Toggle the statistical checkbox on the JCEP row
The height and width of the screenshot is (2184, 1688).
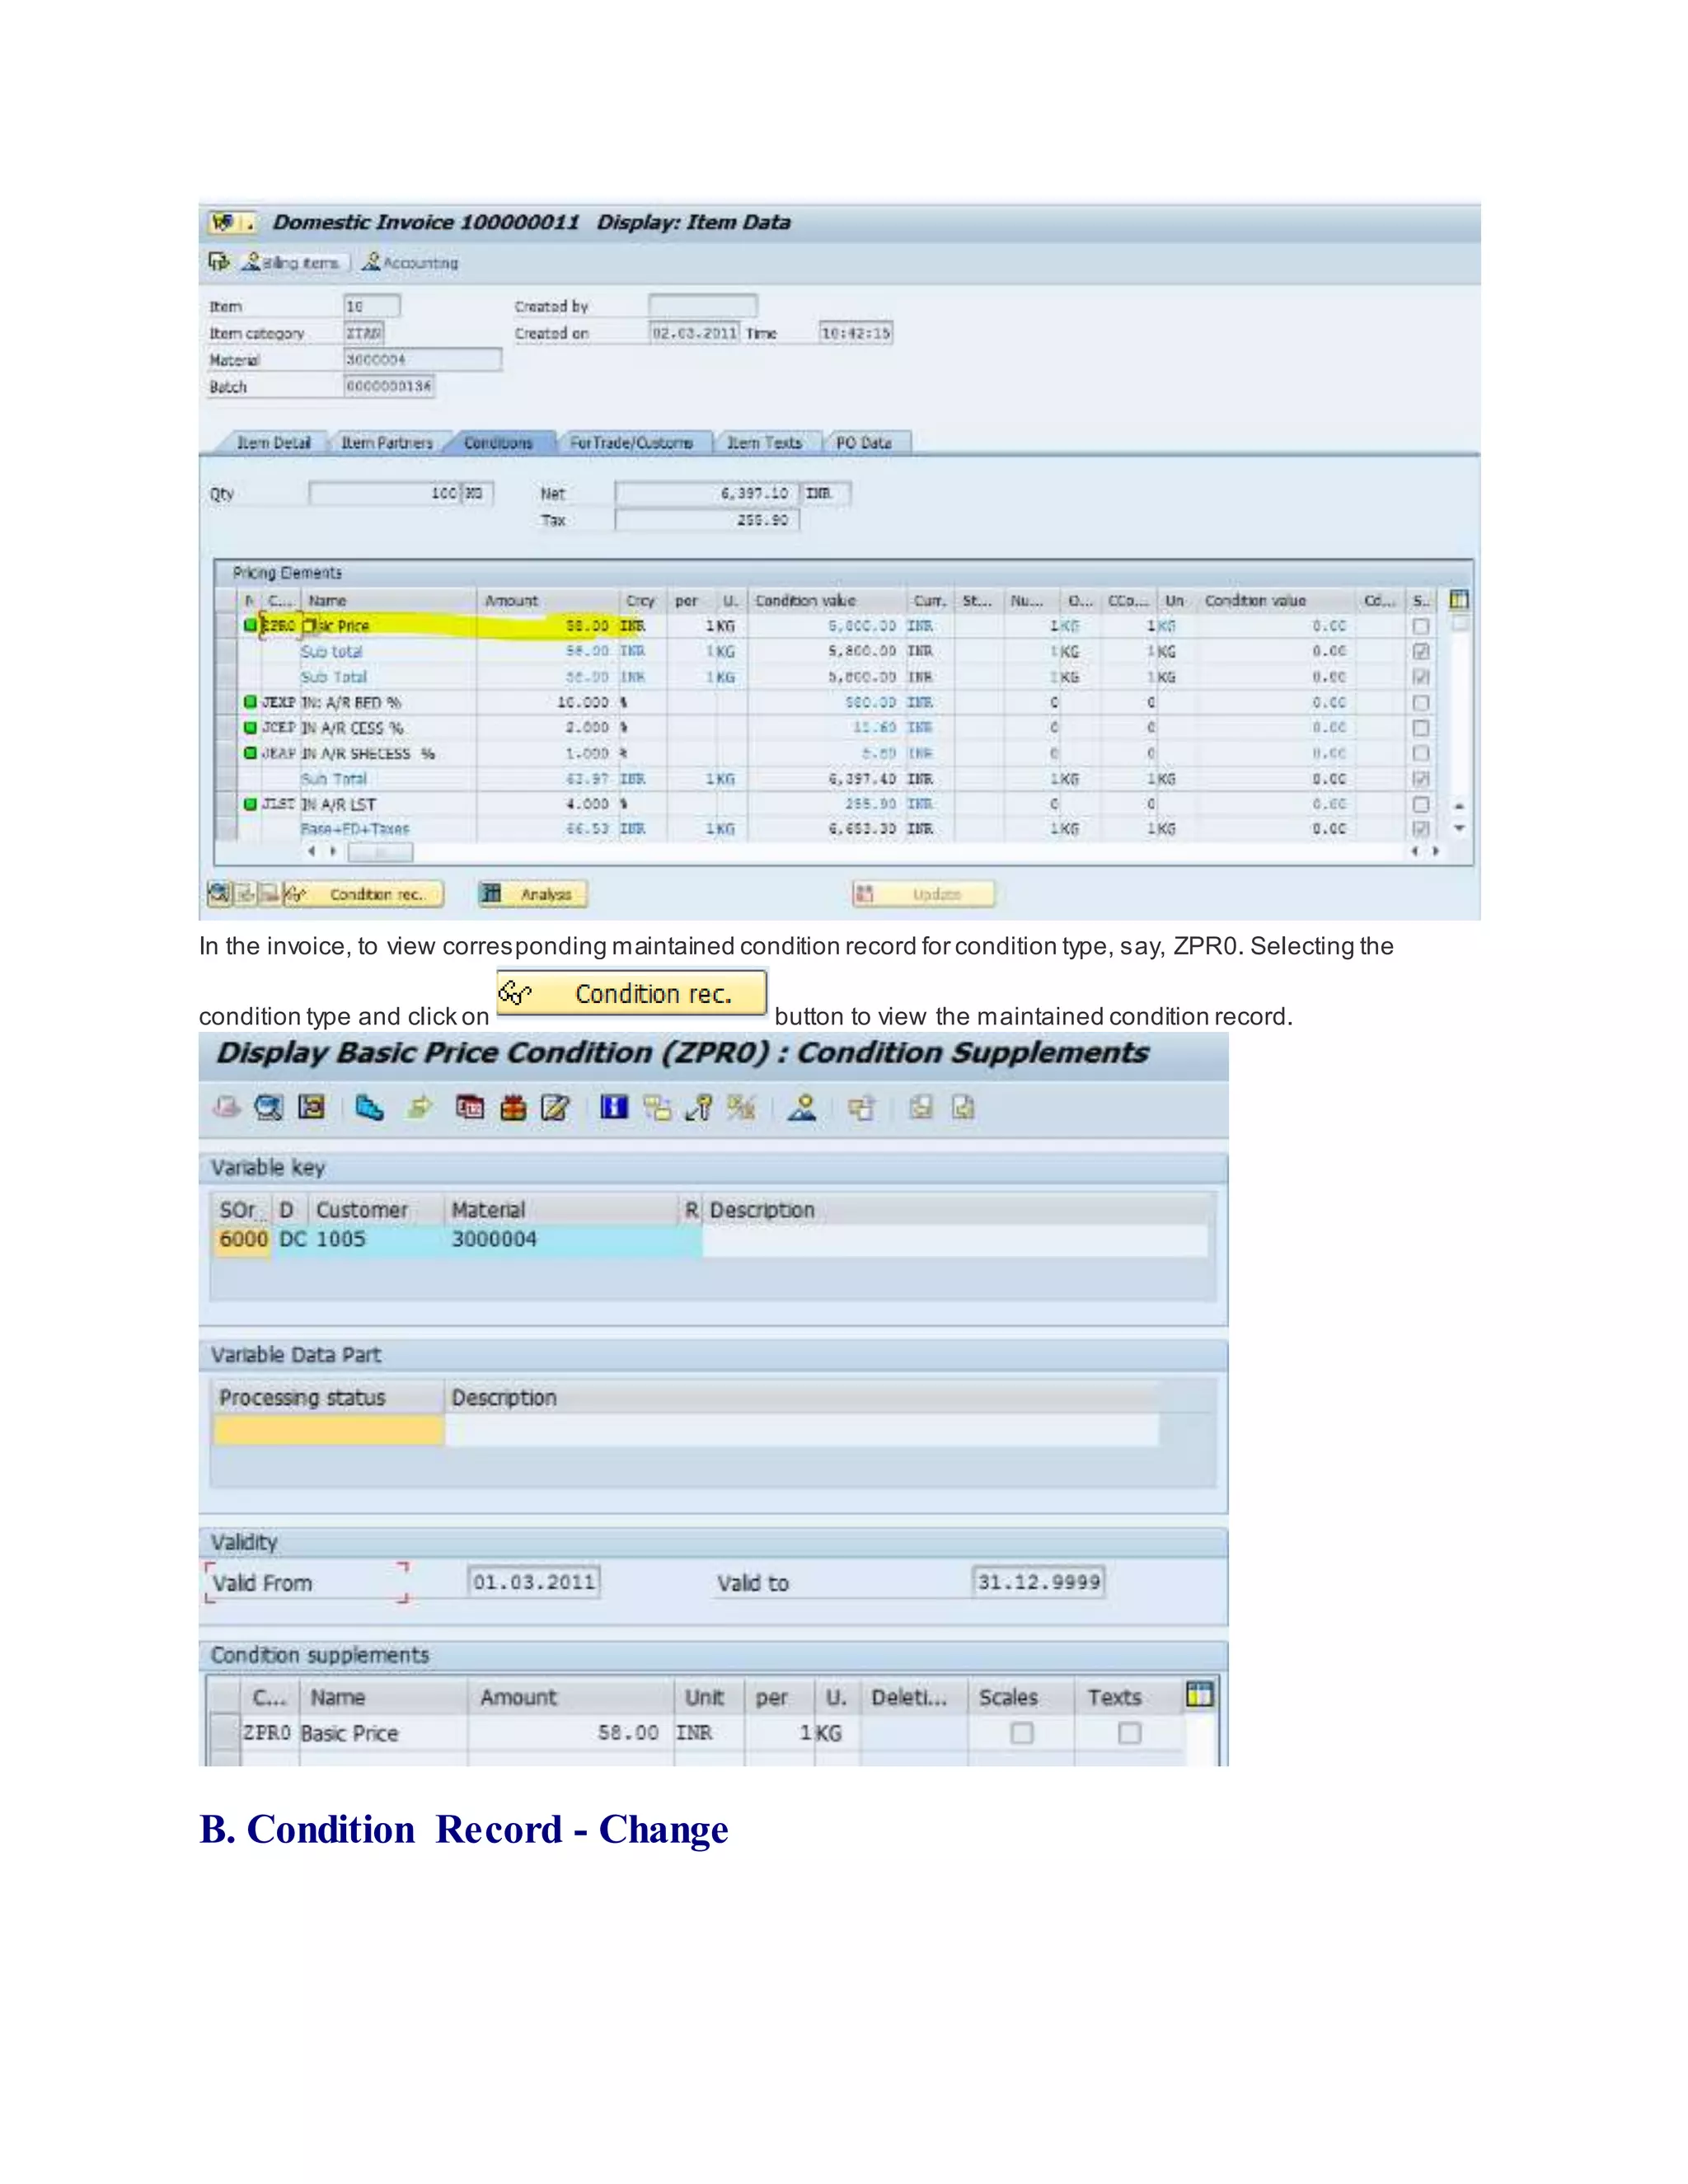click(1420, 728)
